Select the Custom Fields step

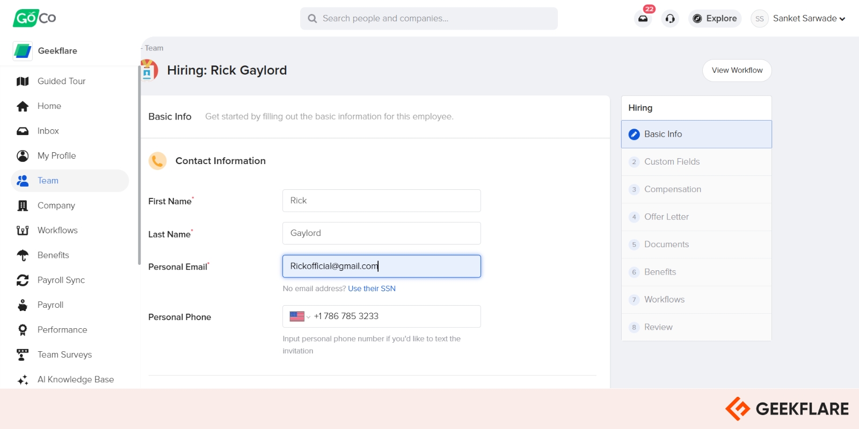[x=672, y=162]
